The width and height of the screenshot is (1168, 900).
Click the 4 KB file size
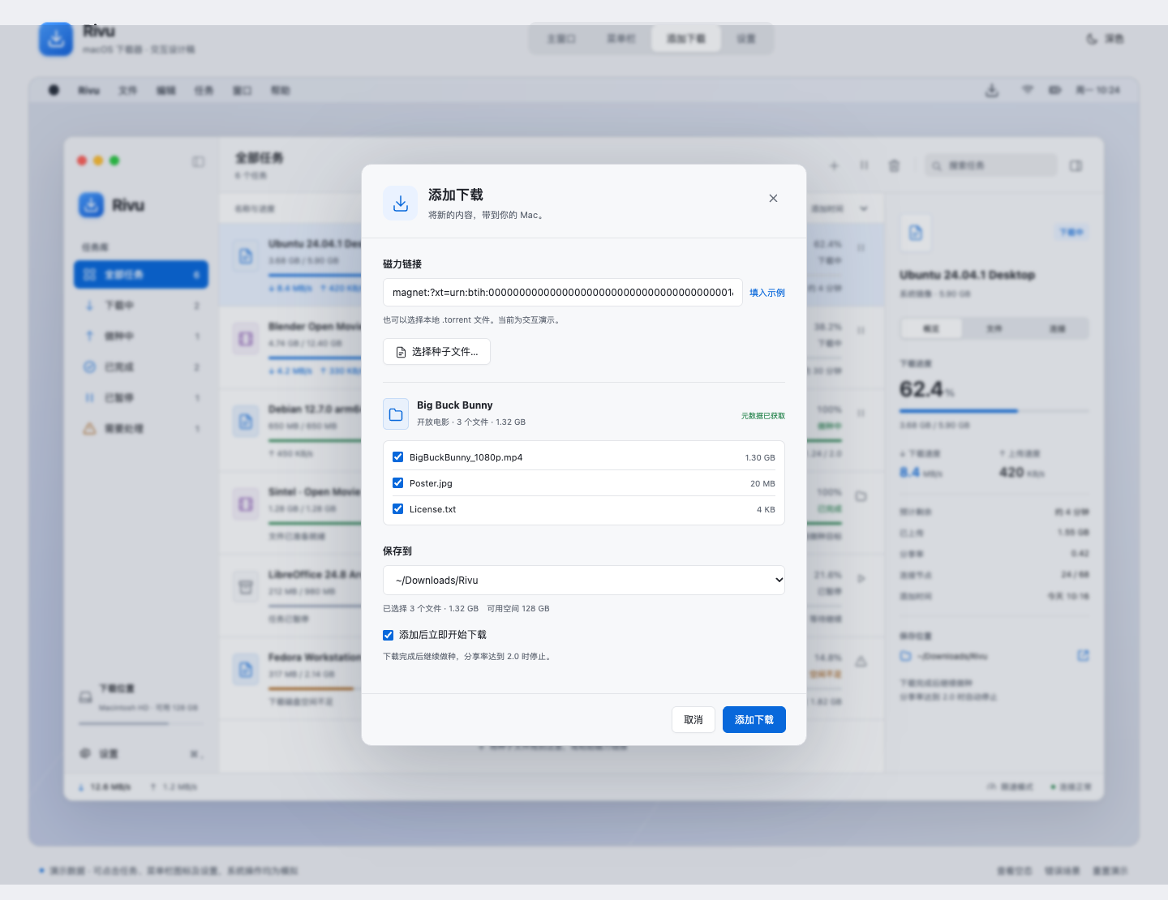pos(766,510)
